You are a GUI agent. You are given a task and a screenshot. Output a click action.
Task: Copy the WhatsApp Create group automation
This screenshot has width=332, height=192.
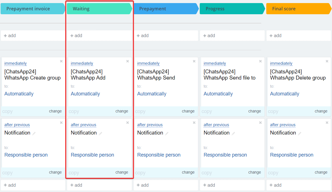point(8,111)
